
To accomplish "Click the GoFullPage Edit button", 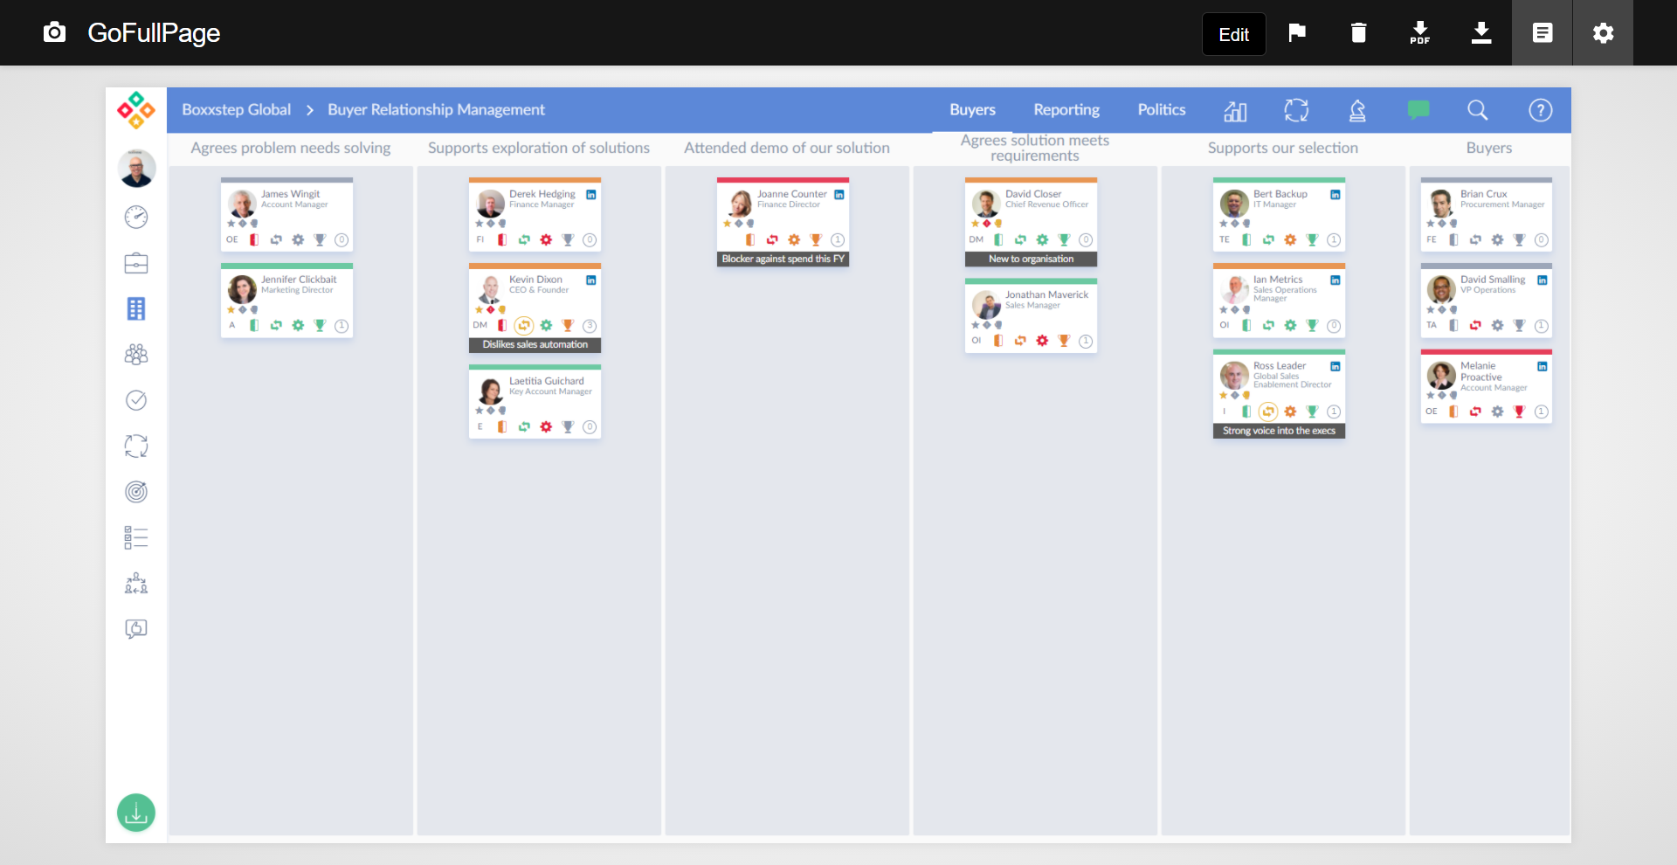I will click(x=1233, y=34).
